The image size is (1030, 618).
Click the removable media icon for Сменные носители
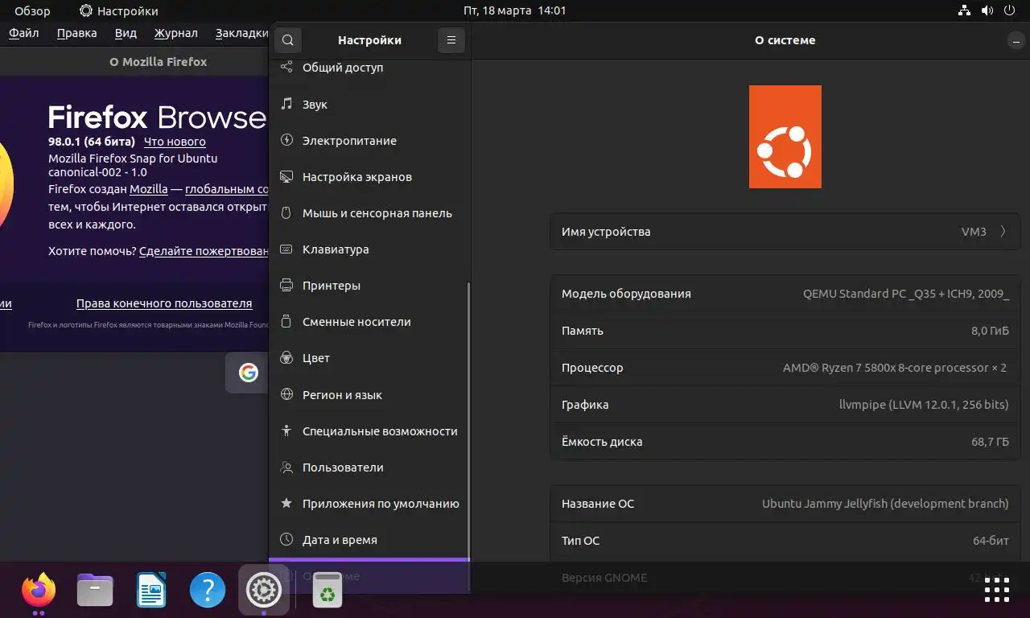pyautogui.click(x=286, y=322)
